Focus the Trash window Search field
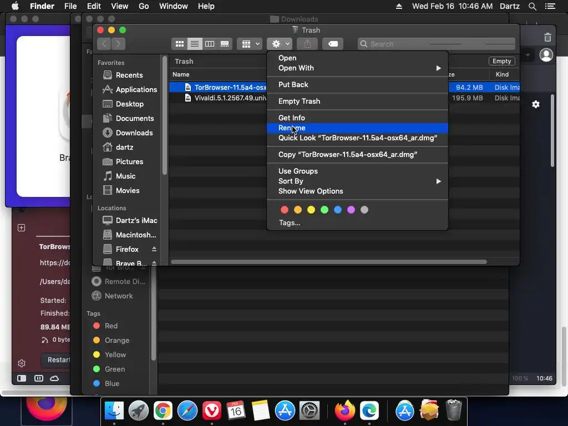Screen dimensions: 568x426 point(436,44)
